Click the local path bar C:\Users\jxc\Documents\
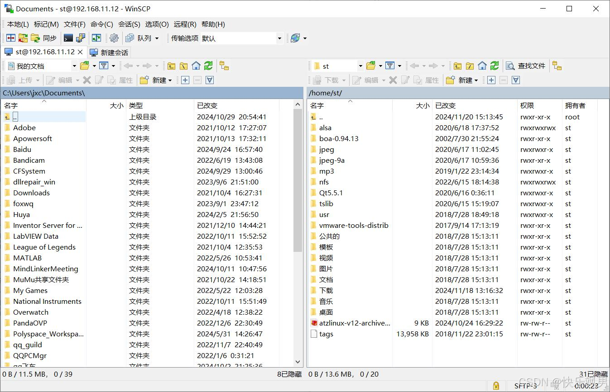 [x=152, y=93]
